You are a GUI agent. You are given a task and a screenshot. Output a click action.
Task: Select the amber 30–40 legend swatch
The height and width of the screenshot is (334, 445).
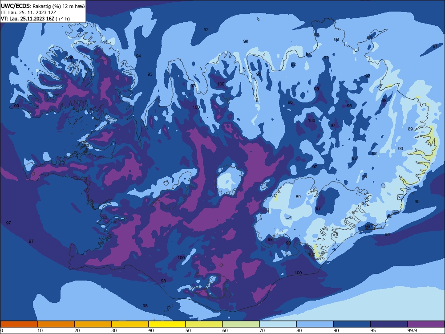130,324
